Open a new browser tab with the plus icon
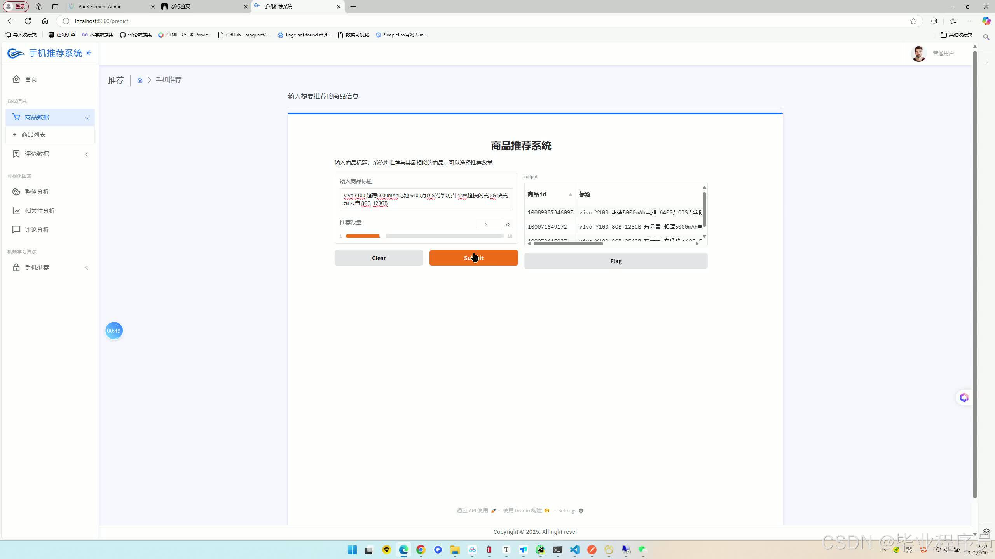995x559 pixels. click(353, 7)
